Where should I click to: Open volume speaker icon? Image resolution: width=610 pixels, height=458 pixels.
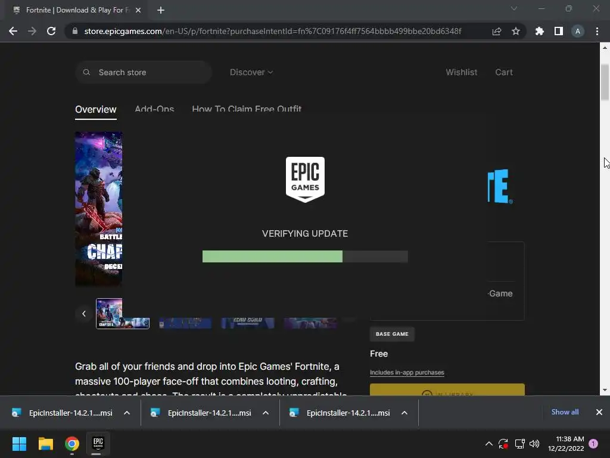click(x=534, y=444)
